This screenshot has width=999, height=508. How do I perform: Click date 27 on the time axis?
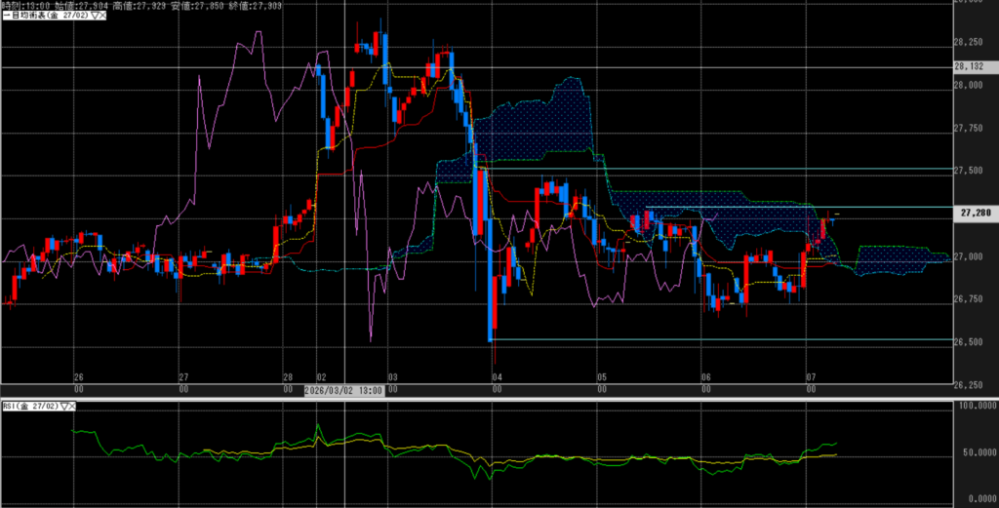click(x=182, y=376)
